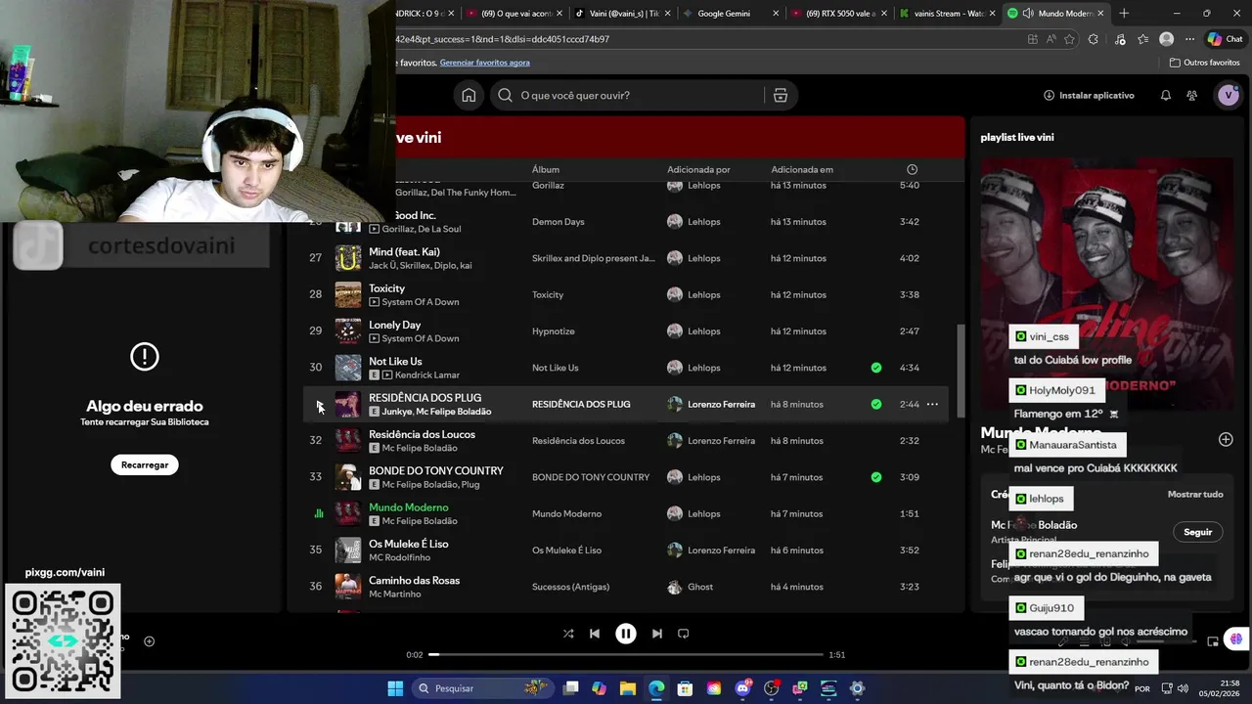Open the Friends activity icon
The width and height of the screenshot is (1252, 704).
pos(1191,95)
